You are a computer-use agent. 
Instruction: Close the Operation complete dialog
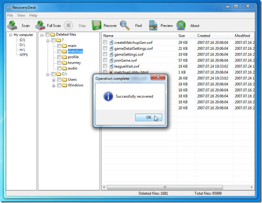click(x=158, y=77)
